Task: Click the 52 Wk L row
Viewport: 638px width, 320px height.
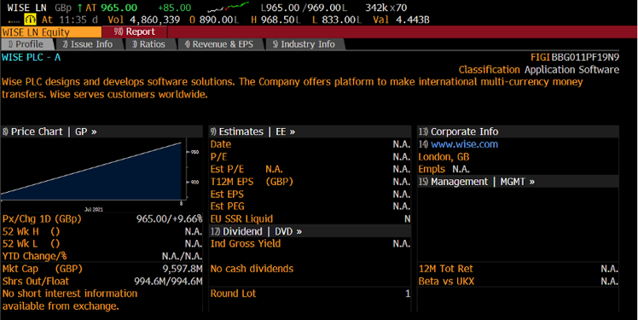Action: click(x=101, y=243)
